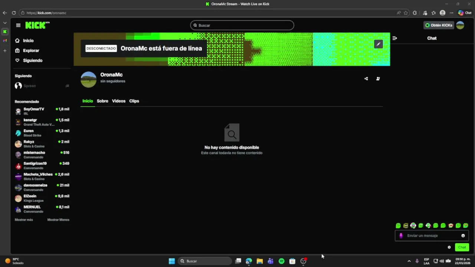Click the OronaMc channel name
This screenshot has height=267, width=475.
(111, 75)
